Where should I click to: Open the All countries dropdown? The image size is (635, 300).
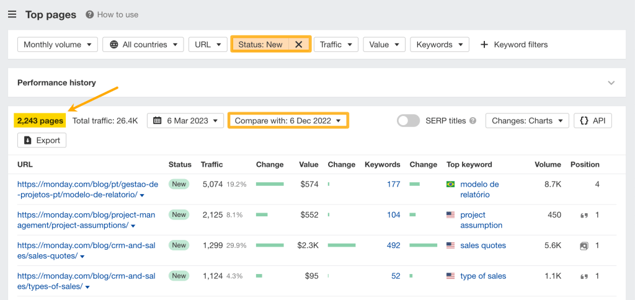click(x=143, y=45)
